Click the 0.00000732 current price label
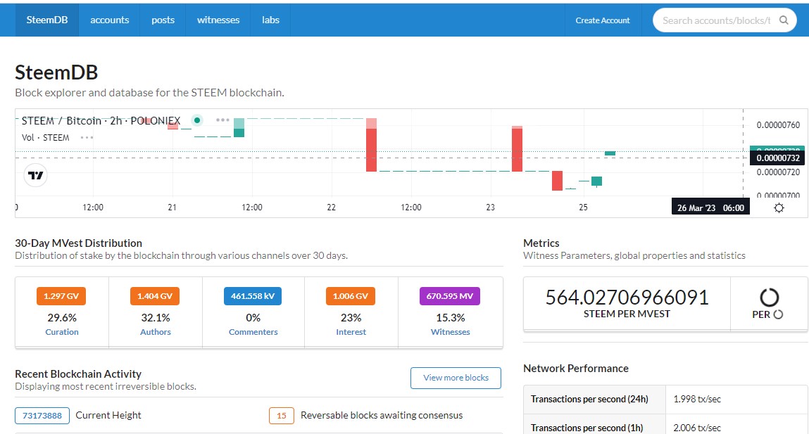809x434 pixels. 778,158
